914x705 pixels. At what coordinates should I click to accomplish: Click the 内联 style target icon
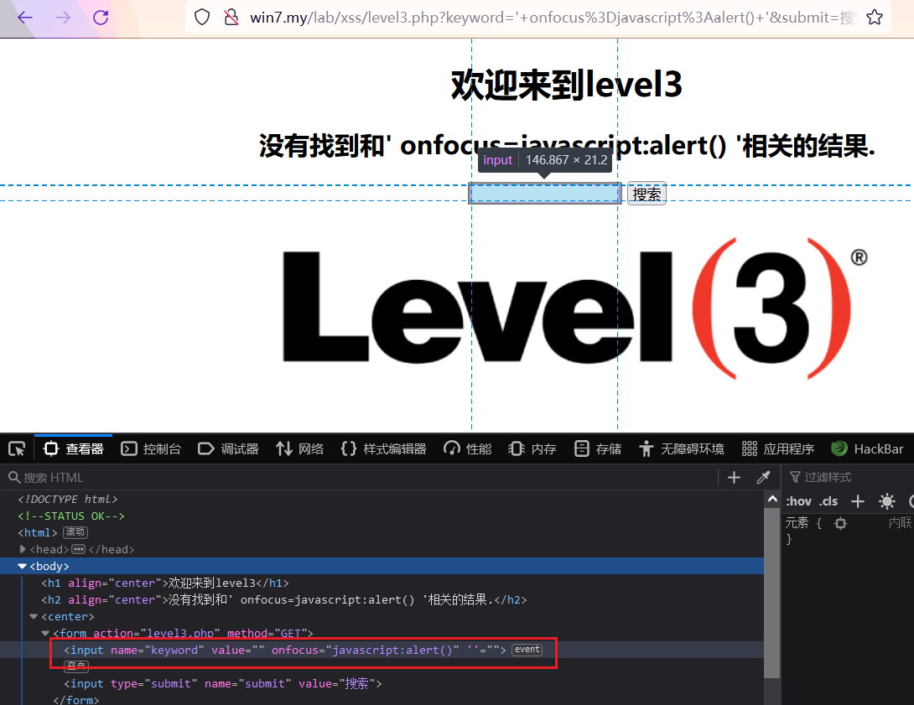pyautogui.click(x=842, y=522)
